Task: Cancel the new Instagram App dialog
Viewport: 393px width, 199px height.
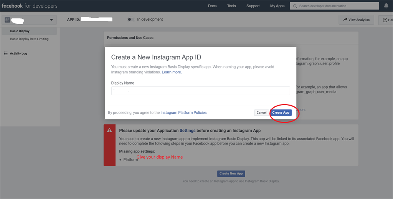Action: coord(261,113)
